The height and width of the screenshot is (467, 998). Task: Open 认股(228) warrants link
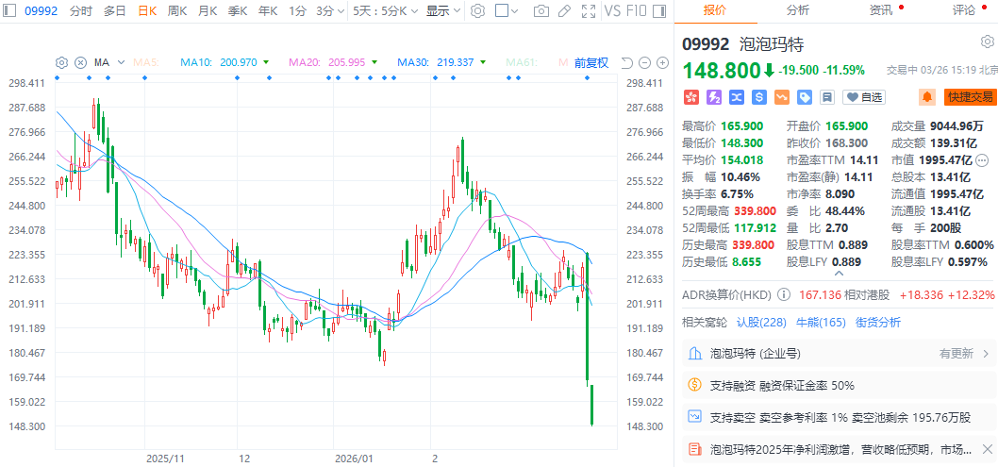pyautogui.click(x=762, y=322)
